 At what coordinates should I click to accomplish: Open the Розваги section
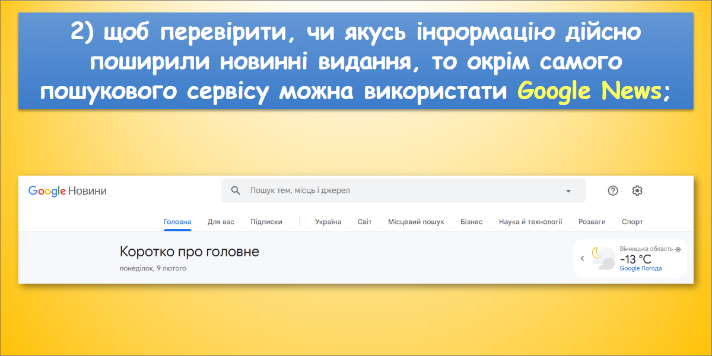[x=592, y=222]
